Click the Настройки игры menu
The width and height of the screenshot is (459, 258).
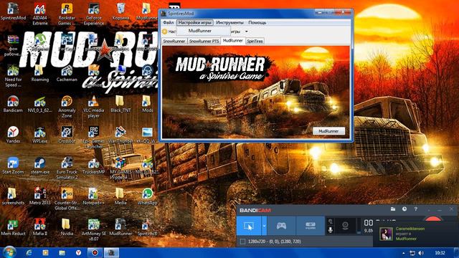[195, 22]
